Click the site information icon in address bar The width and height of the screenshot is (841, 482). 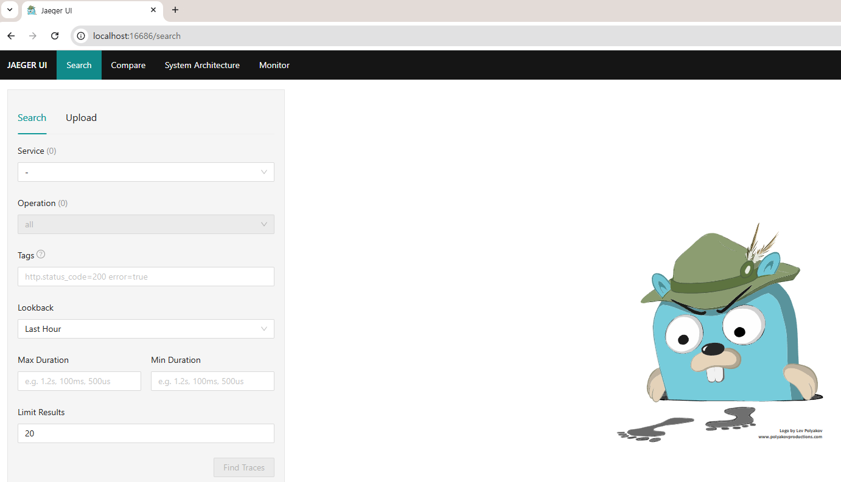click(x=80, y=36)
